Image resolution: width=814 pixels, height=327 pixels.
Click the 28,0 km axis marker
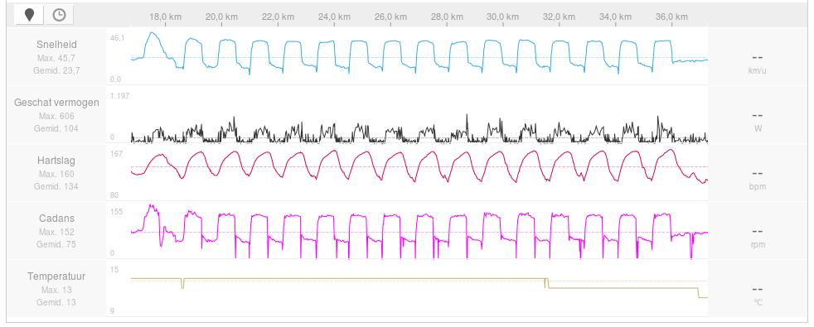(447, 17)
